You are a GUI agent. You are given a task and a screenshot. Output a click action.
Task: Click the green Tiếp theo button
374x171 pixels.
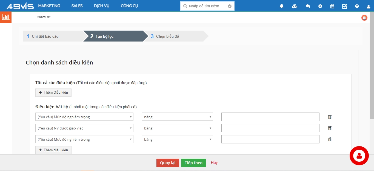193,163
